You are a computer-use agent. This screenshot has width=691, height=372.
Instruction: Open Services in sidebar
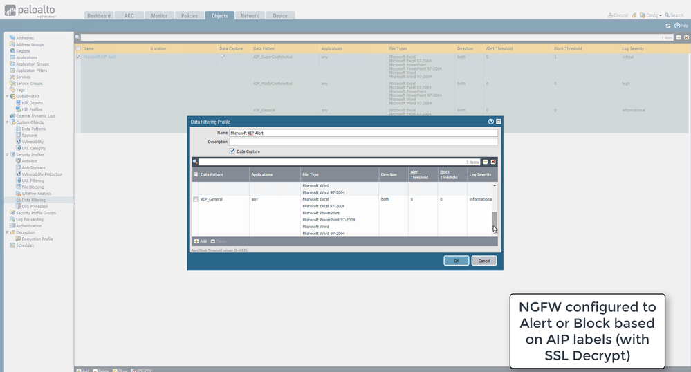23,77
